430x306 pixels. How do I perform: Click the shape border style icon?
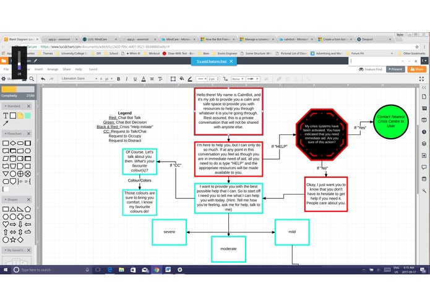click(x=173, y=79)
